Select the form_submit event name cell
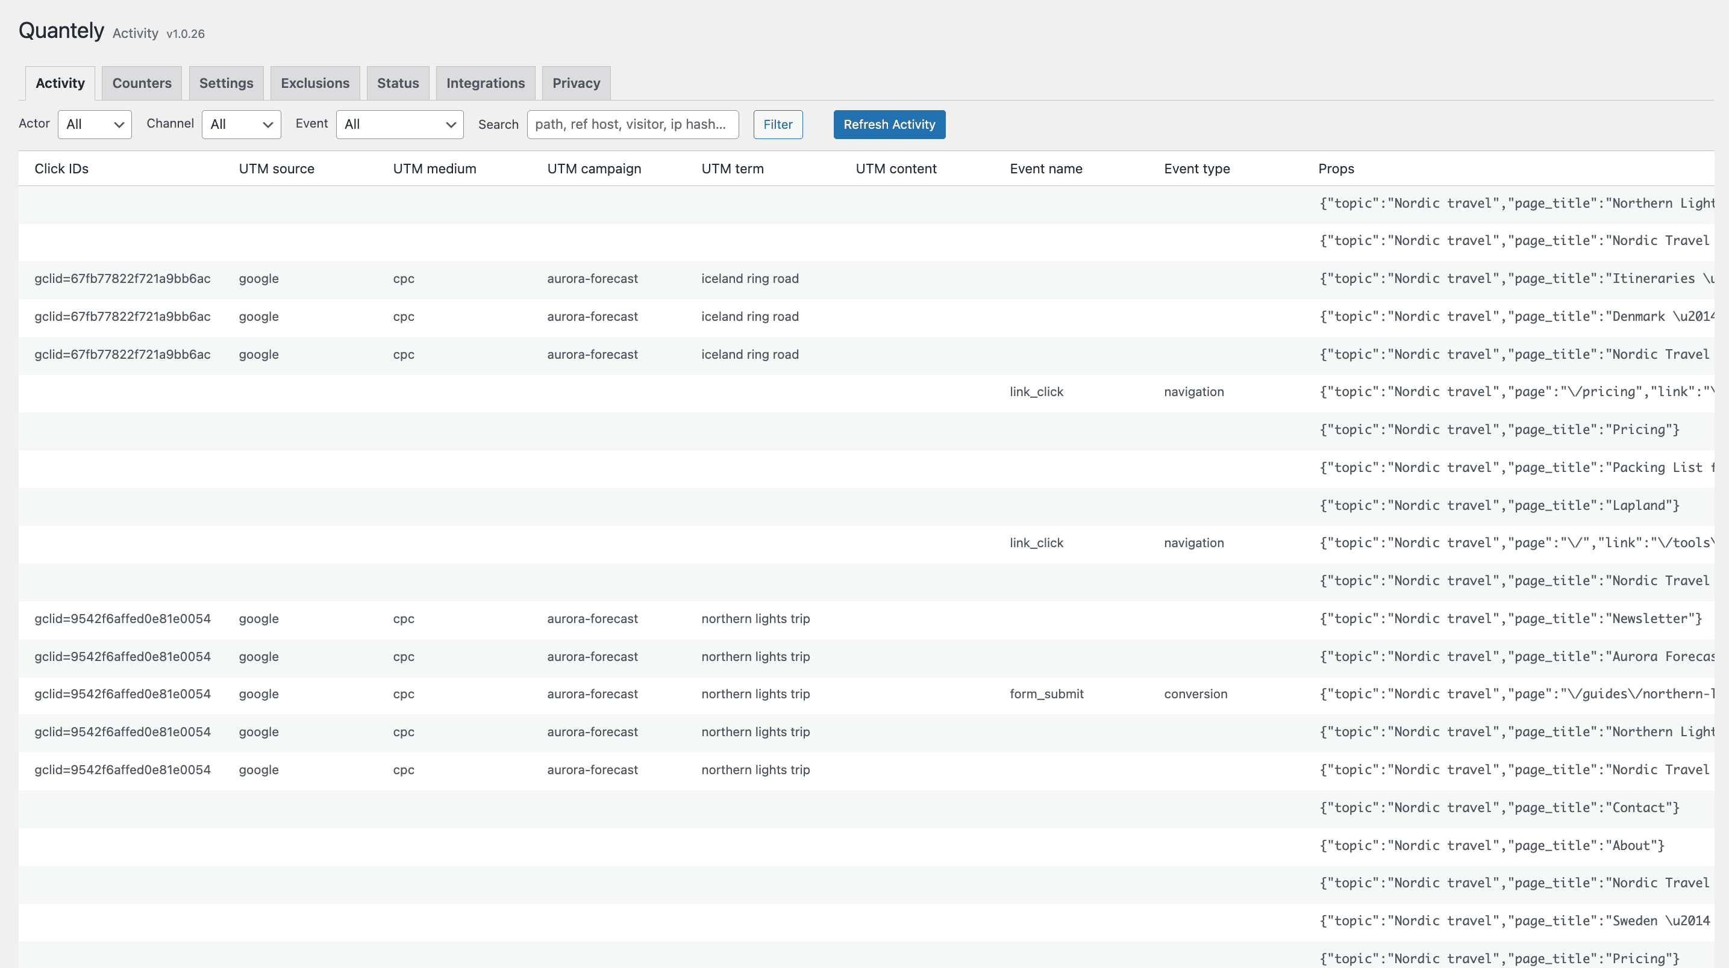 point(1046,693)
